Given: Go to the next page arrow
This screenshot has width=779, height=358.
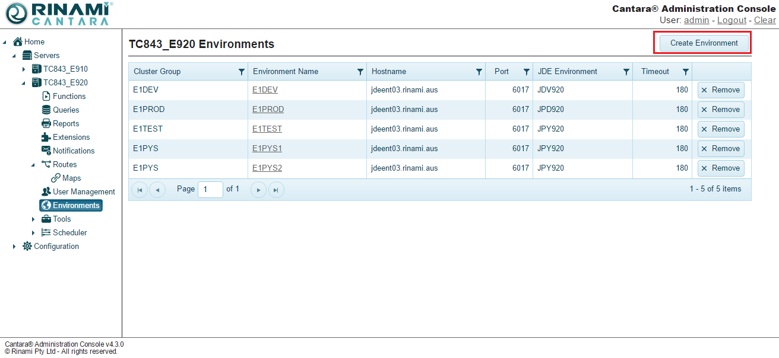Looking at the screenshot, I should (x=258, y=190).
